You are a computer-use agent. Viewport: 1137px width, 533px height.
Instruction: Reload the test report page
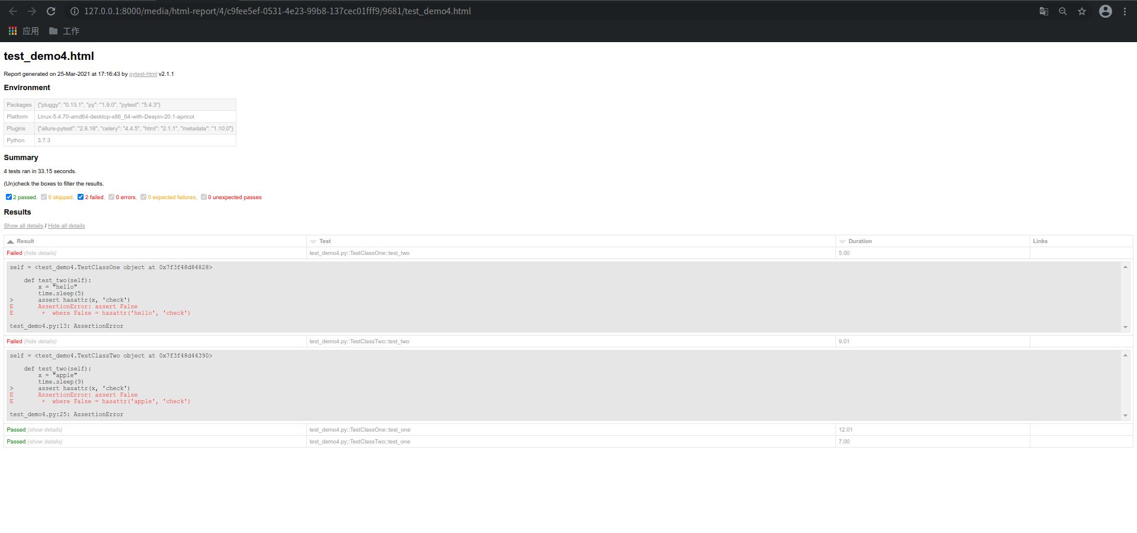(x=51, y=11)
